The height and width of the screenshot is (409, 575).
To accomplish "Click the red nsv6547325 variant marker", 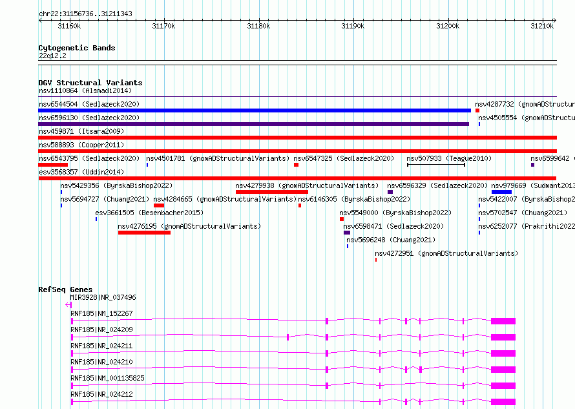I will coord(297,165).
